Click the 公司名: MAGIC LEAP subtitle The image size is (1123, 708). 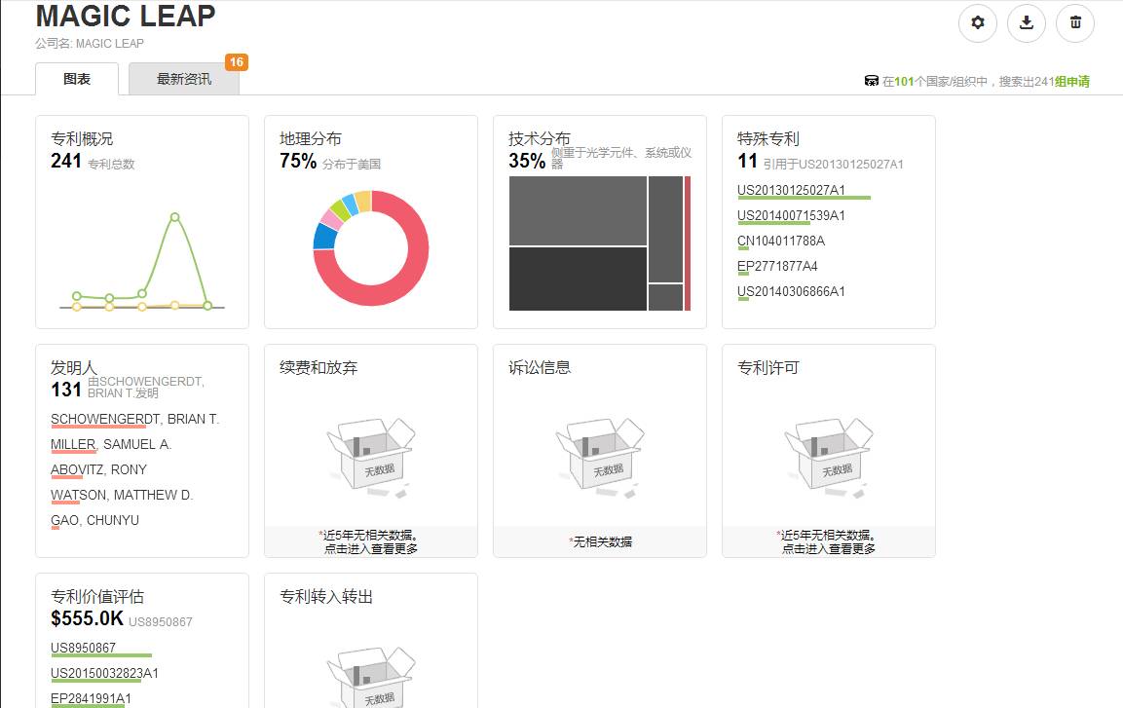click(x=90, y=43)
